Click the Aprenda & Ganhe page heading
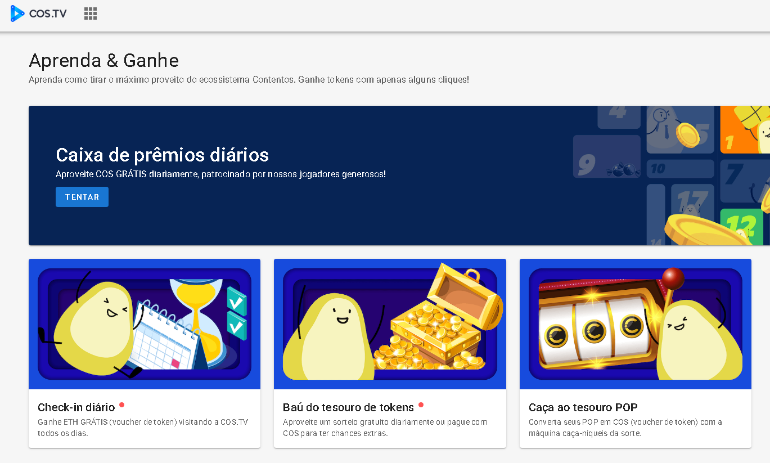 103,60
